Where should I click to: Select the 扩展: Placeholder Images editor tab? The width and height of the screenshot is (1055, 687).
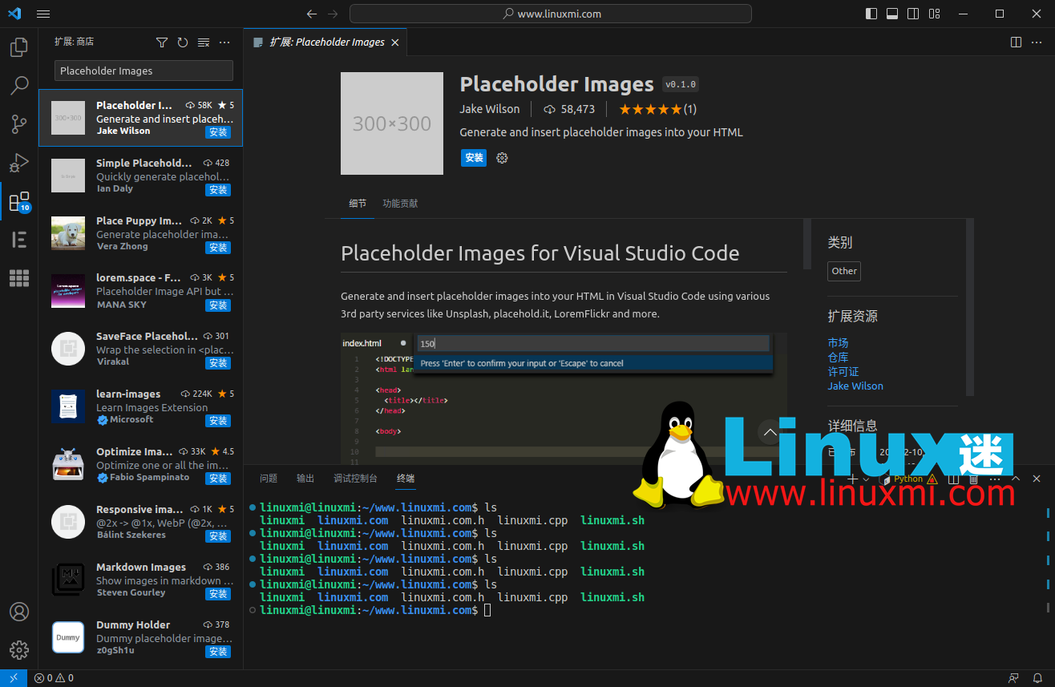tap(325, 42)
